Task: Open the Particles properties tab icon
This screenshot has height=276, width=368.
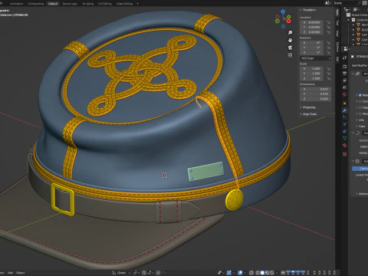Action: point(344,117)
